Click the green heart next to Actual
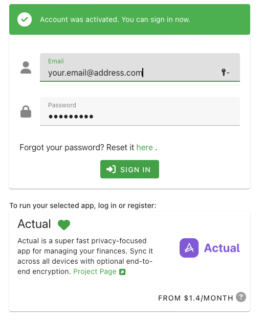 click(x=64, y=224)
